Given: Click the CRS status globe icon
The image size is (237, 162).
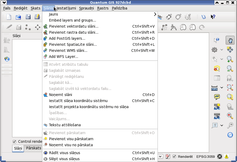Looking at the screenshot, I should 220,156.
